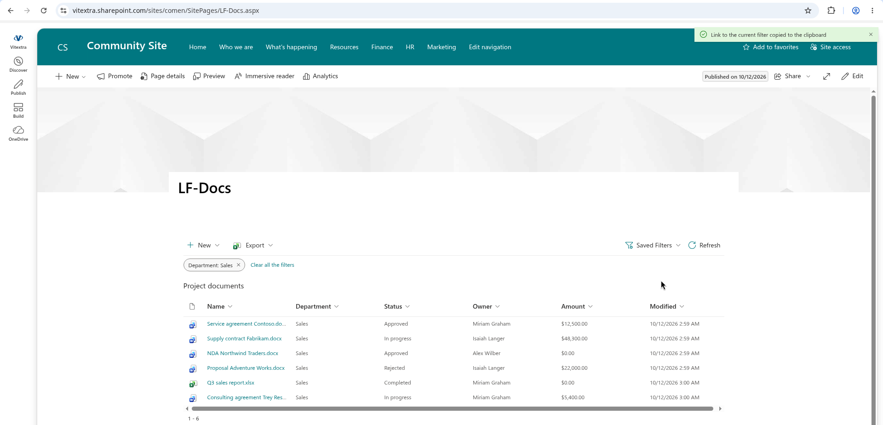
Task: Dismiss the clipboard notification
Action: tap(871, 34)
